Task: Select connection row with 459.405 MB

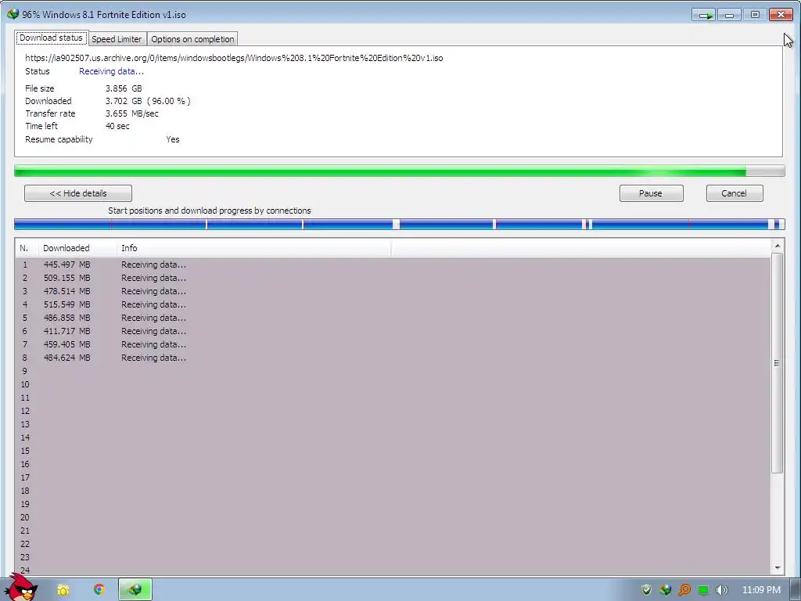Action: pyautogui.click(x=393, y=344)
